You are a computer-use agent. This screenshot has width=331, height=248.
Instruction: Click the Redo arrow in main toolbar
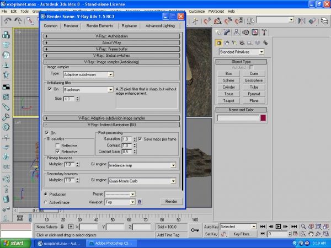click(x=18, y=21)
